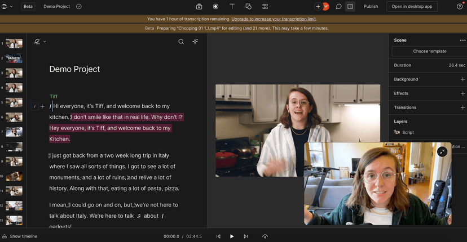This screenshot has height=242, width=467.
Task: Select scene 11 thumbnail
Action: [x=14, y=191]
